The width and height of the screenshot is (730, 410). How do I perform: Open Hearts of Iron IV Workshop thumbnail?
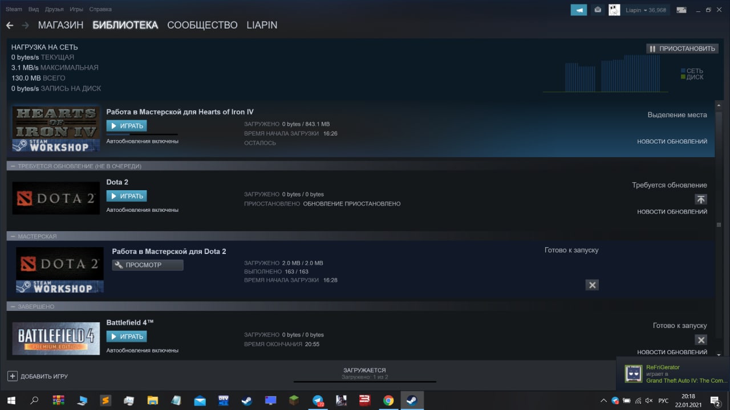coord(56,129)
